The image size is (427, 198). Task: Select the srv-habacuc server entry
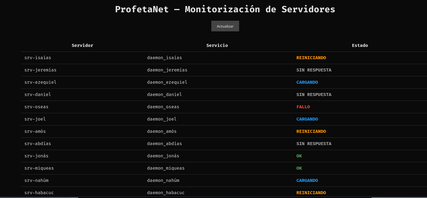39,193
